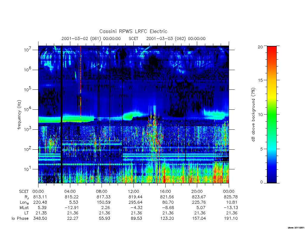Click the spectrogram plot area

pyautogui.click(x=133, y=114)
